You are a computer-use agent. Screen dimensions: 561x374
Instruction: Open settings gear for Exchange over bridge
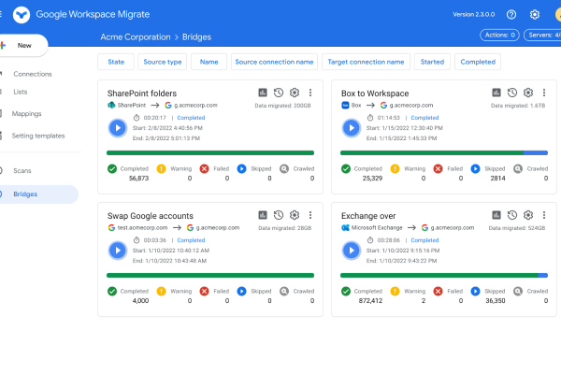pyautogui.click(x=528, y=215)
